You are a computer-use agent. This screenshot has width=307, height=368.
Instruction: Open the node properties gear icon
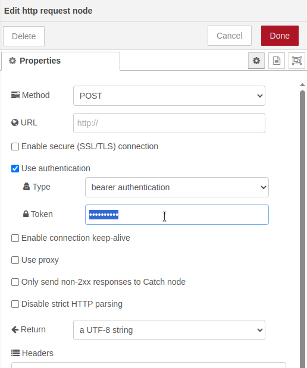(x=256, y=61)
